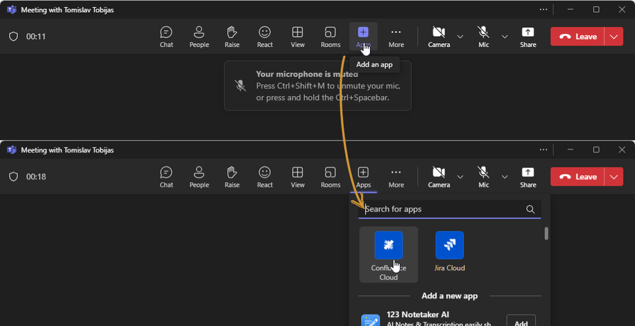Select the Confluence Cloud app
Image resolution: width=635 pixels, height=326 pixels.
pos(388,255)
